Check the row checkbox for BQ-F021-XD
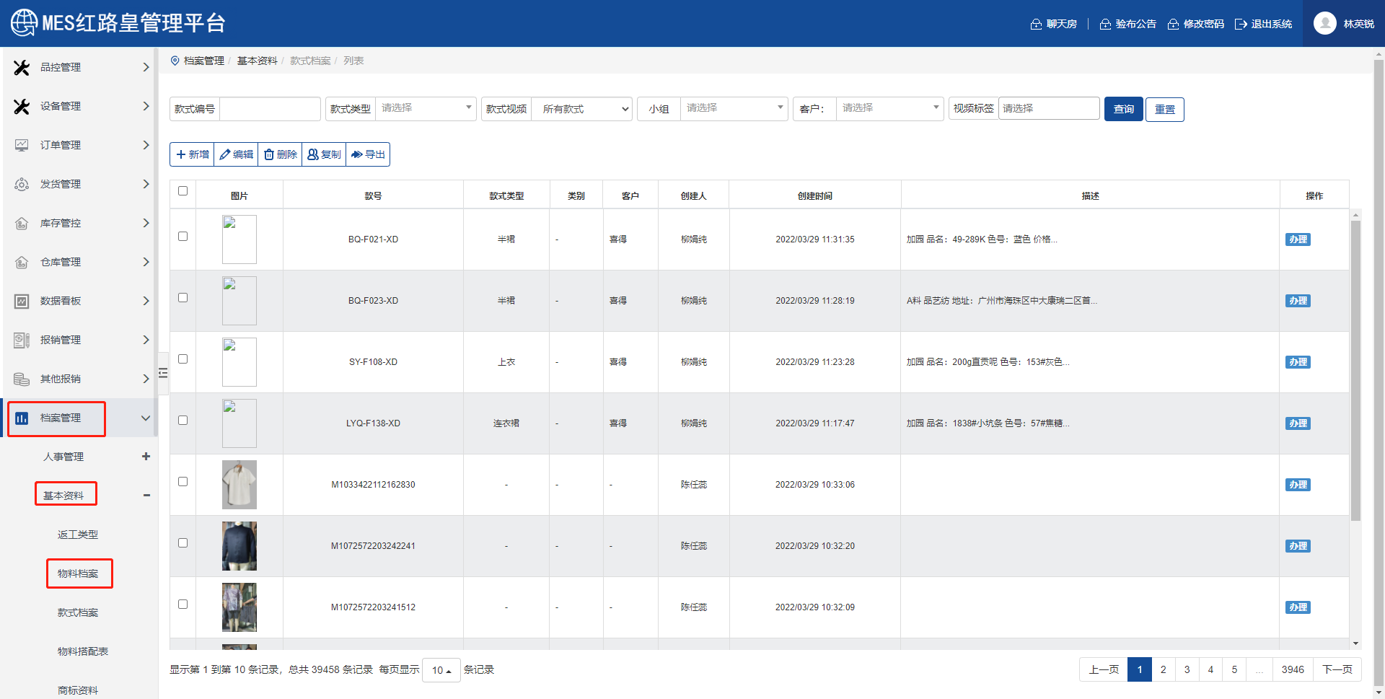The height and width of the screenshot is (699, 1385). (x=183, y=237)
